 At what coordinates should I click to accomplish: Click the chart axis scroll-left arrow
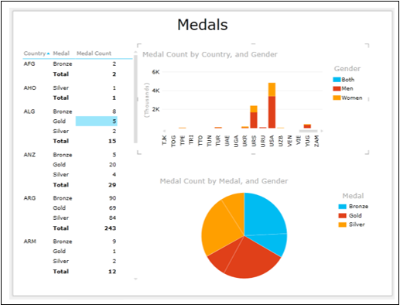164,131
